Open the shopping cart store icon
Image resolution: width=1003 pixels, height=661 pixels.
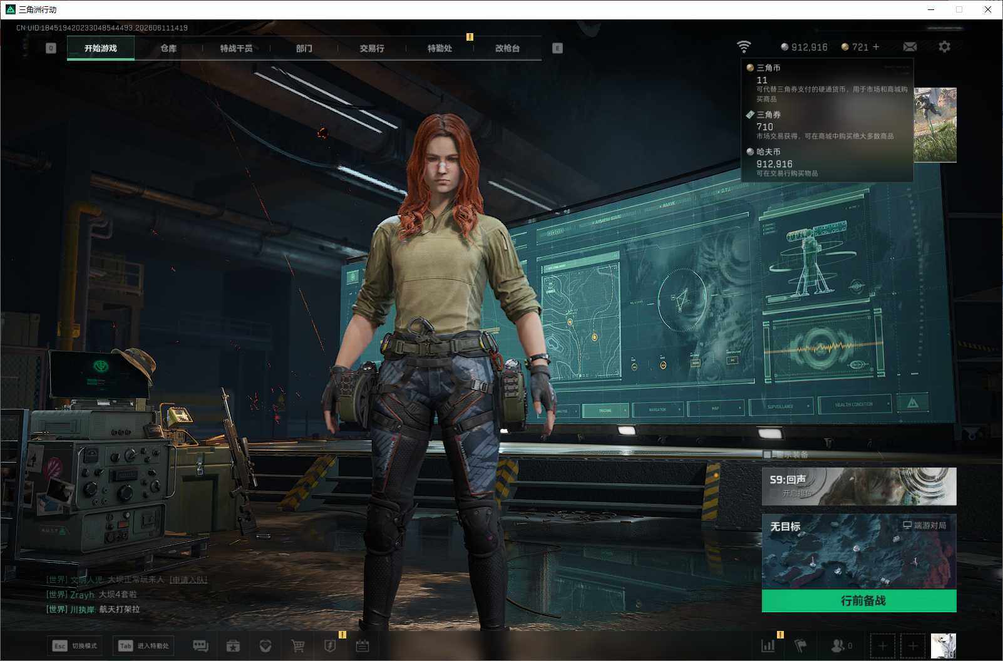[298, 645]
